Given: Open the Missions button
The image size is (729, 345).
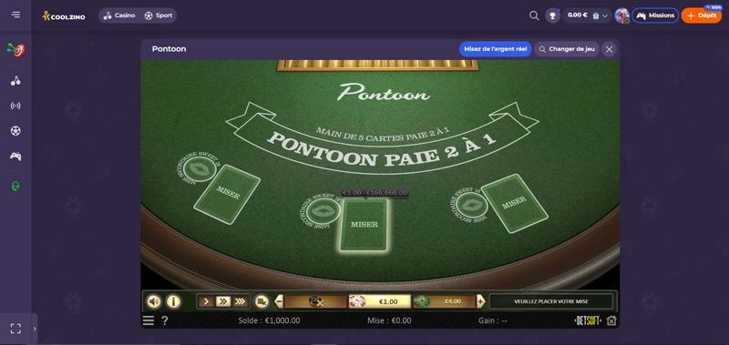Looking at the screenshot, I should (655, 15).
